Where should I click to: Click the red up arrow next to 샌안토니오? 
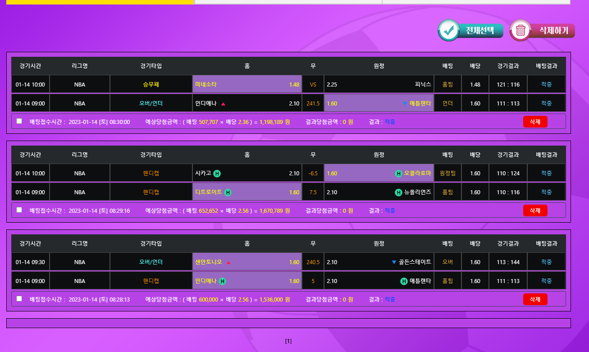click(228, 262)
